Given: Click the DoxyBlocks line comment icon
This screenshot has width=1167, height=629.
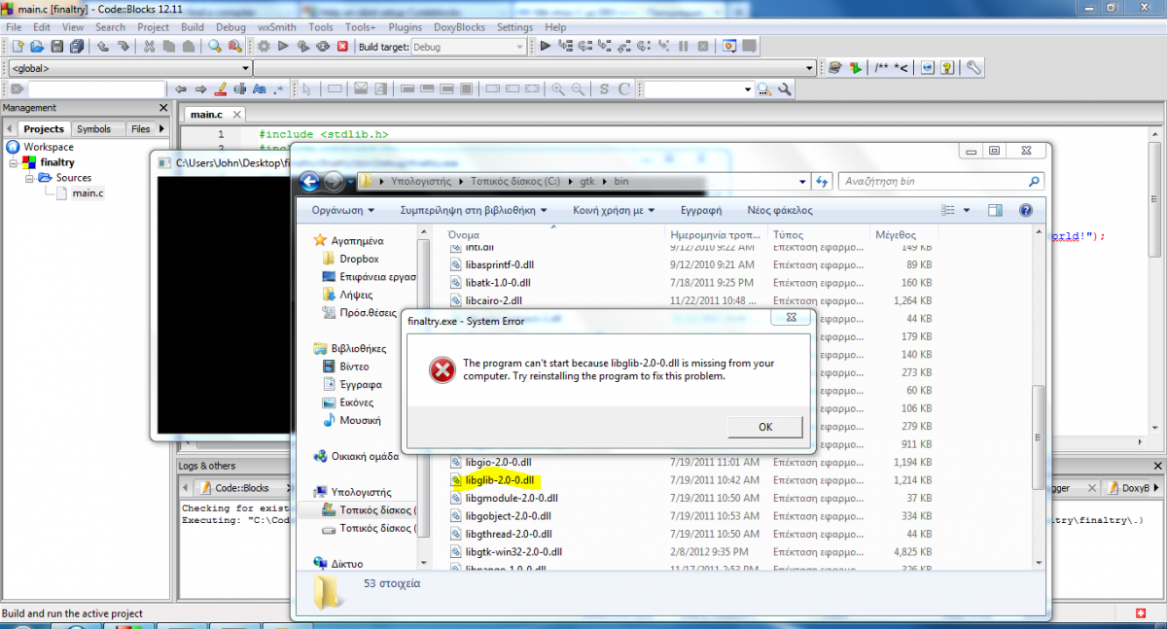Looking at the screenshot, I should coord(902,68).
